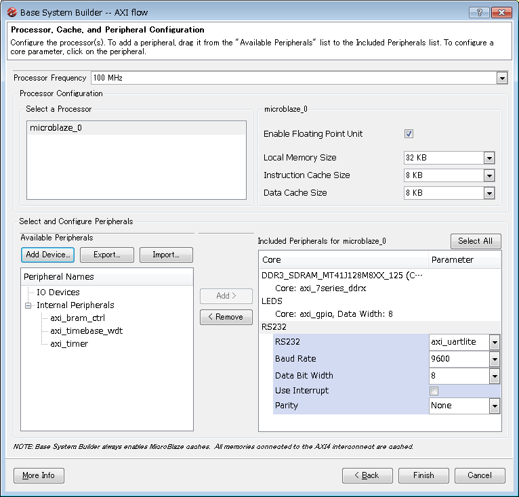
Task: Click Finish to complete the wizard
Action: [x=423, y=475]
